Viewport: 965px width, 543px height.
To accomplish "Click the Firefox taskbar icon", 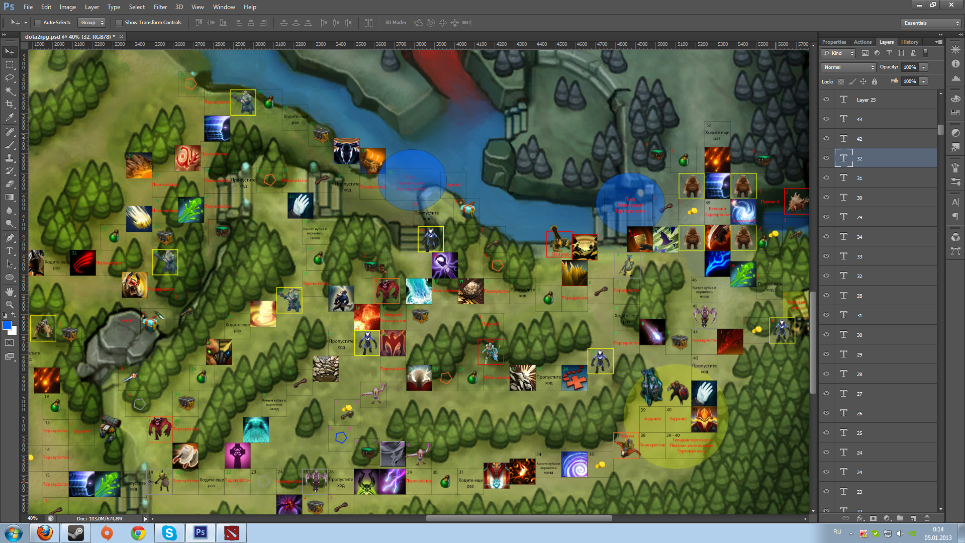I will pos(45,533).
